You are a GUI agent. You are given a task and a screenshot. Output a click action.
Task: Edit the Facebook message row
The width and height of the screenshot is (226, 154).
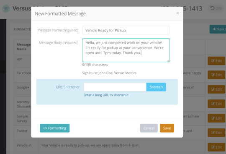[216, 75]
